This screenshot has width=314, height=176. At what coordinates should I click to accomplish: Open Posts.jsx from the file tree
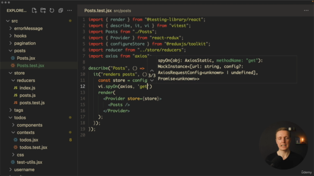[26, 58]
